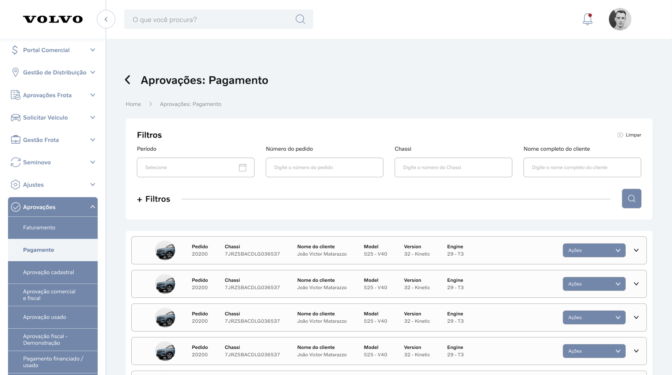Open the user profile avatar

click(620, 19)
